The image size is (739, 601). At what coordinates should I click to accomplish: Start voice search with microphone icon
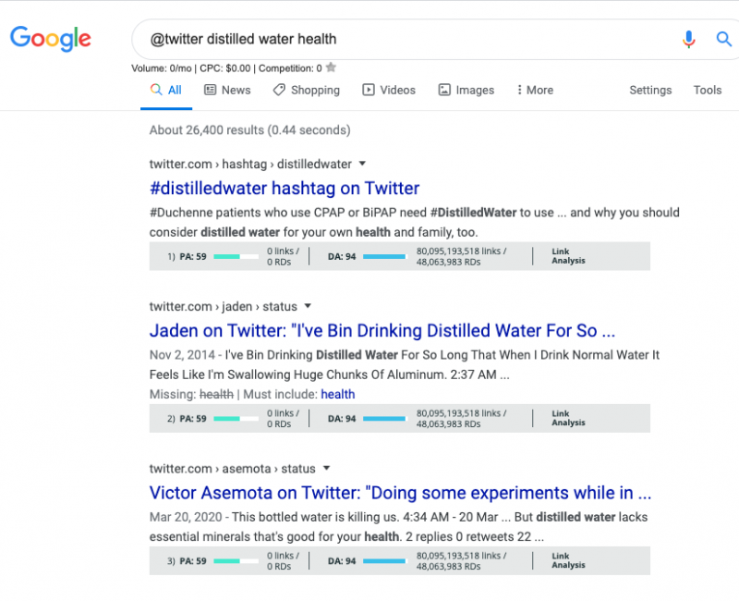688,39
